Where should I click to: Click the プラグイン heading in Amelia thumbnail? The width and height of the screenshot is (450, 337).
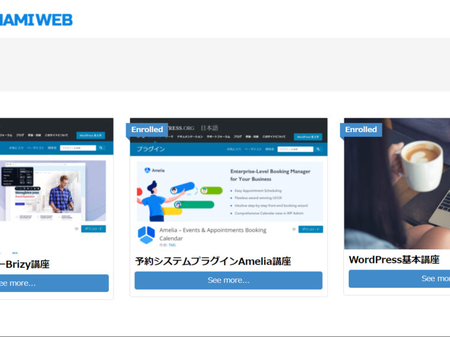tap(150, 149)
